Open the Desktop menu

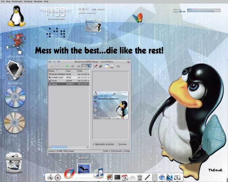[28, 2]
